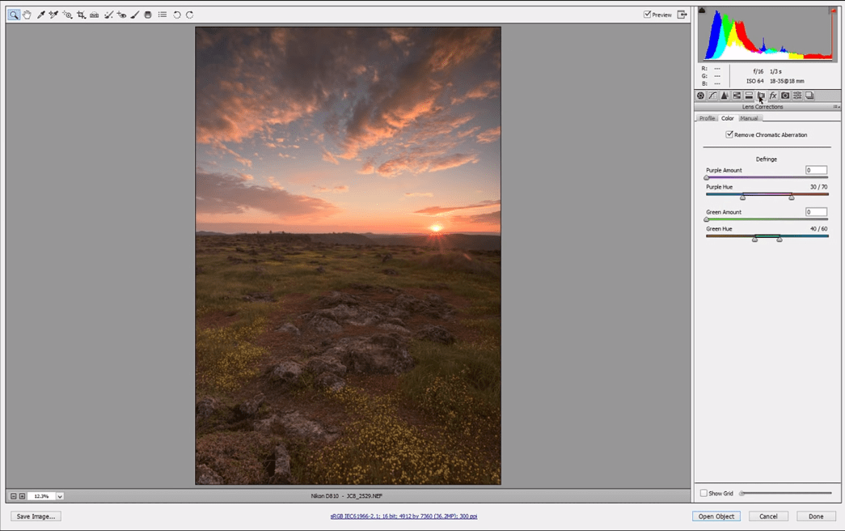Image resolution: width=845 pixels, height=531 pixels.
Task: Select the Zoom tool
Action: click(x=14, y=15)
